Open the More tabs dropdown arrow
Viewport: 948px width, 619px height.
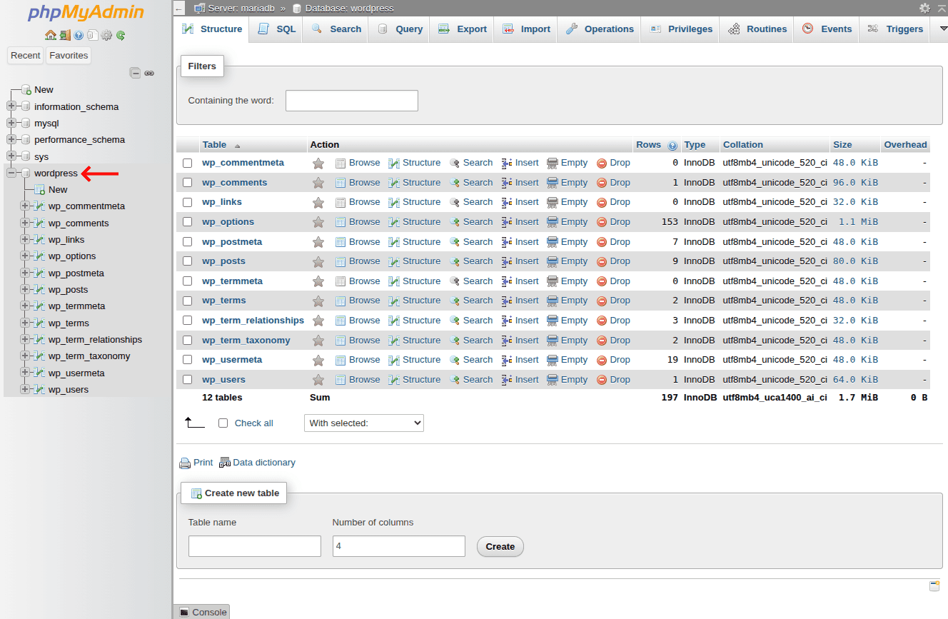click(943, 29)
